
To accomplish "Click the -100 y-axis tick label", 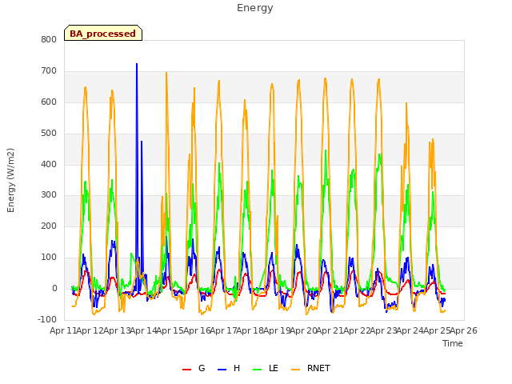I will coord(47,319).
